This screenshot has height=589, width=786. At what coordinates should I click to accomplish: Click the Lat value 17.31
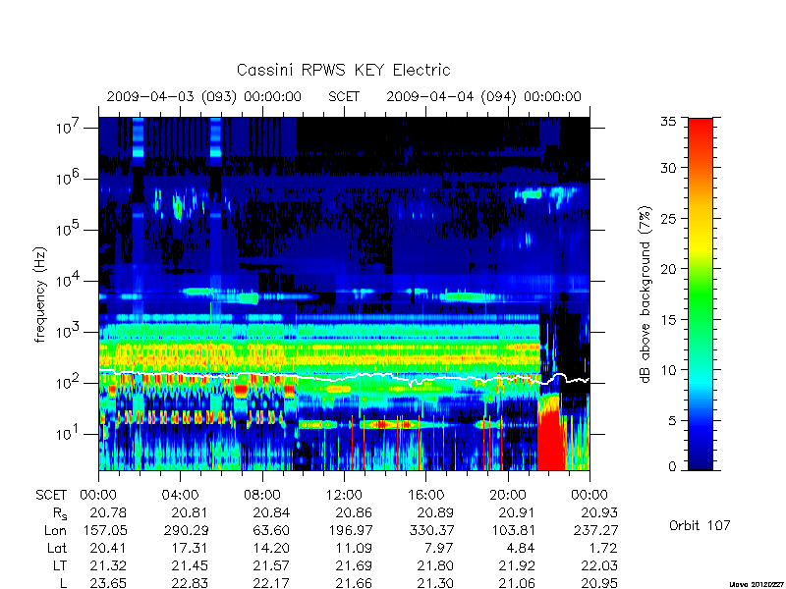190,548
